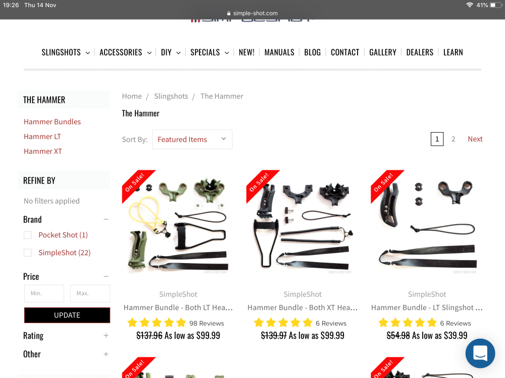Image resolution: width=505 pixels, height=378 pixels.
Task: Expand the Other filter plus icon
Action: click(x=106, y=354)
